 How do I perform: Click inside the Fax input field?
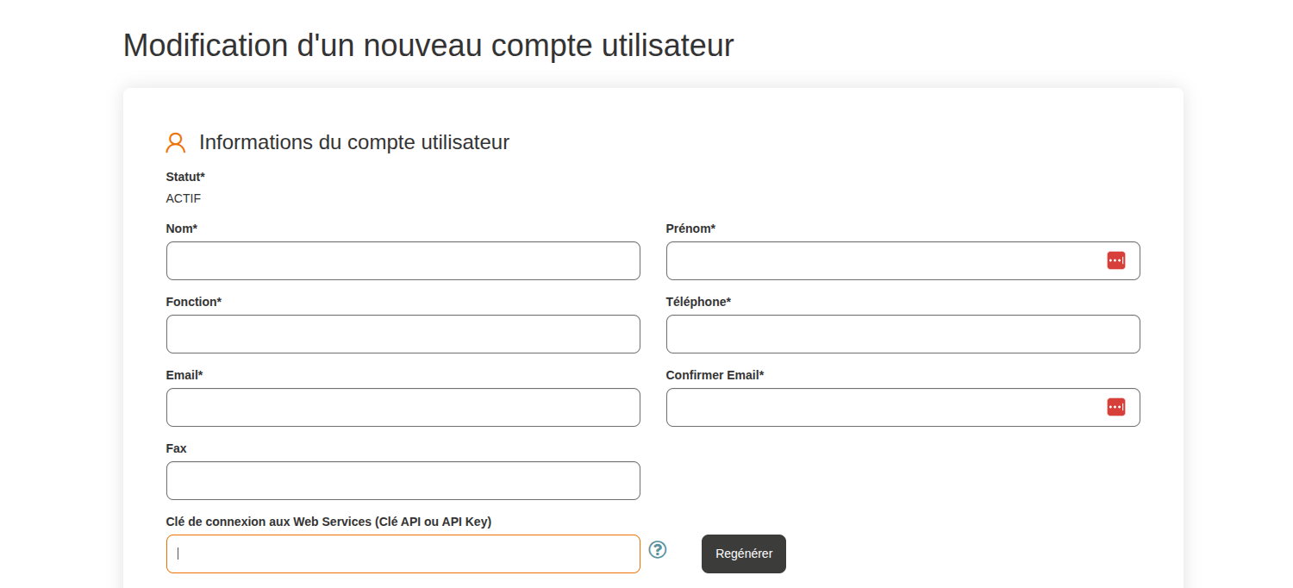[403, 480]
